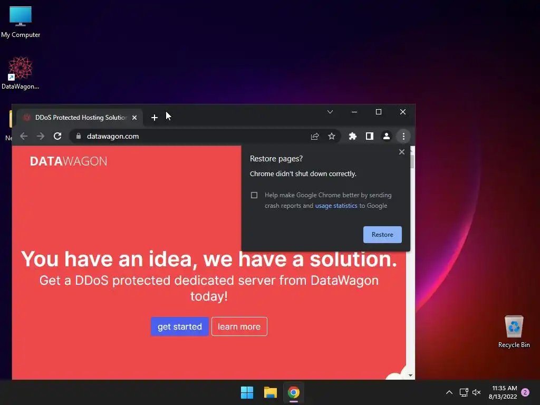The image size is (540, 405).
Task: Click the page vertical scrollbar thumb
Action: (x=412, y=161)
